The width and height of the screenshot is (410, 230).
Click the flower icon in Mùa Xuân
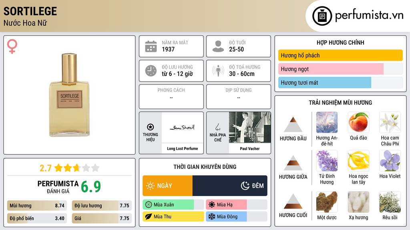tap(149, 205)
